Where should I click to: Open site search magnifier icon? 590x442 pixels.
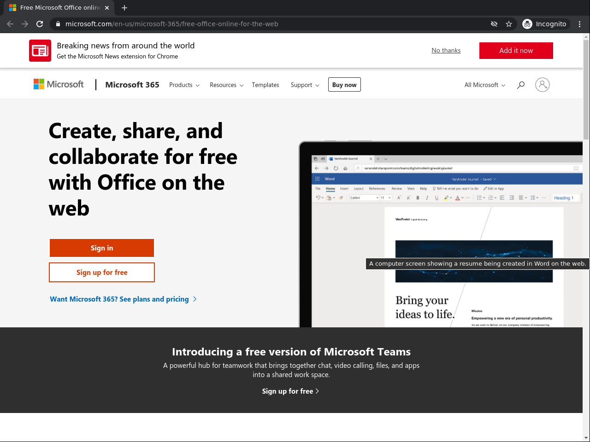click(521, 85)
